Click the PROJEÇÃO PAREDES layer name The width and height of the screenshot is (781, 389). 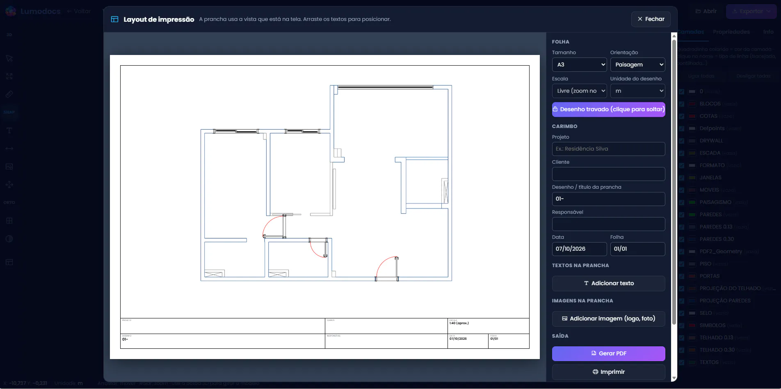pos(725,301)
